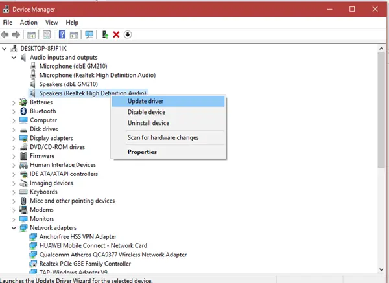Click the Disable device down-arrow icon
This screenshot has width=389, height=283.
point(128,34)
